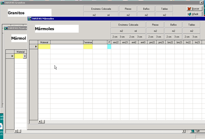The image size is (205, 139).
Task: Click the Baños header in Mármoles window
Action: (x=173, y=25)
